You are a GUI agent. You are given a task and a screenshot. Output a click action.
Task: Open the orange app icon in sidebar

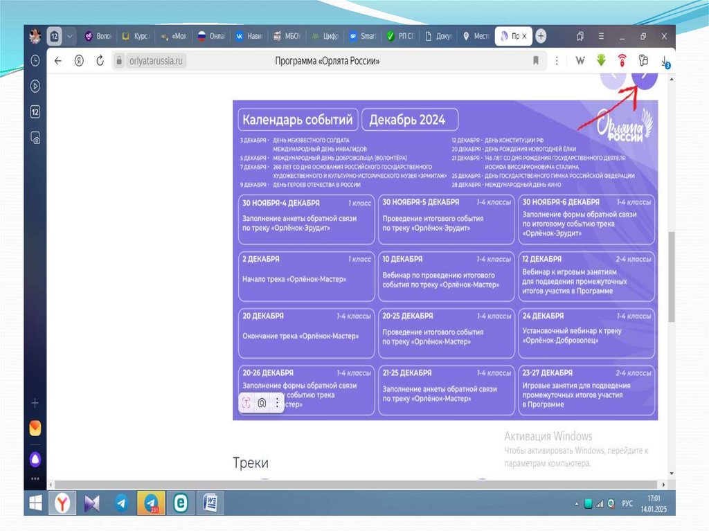coord(35,428)
